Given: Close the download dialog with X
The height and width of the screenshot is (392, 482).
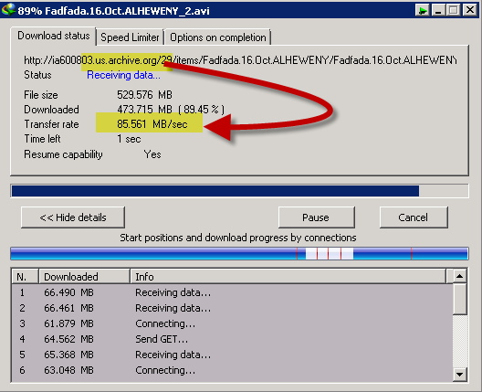Looking at the screenshot, I should (x=470, y=10).
